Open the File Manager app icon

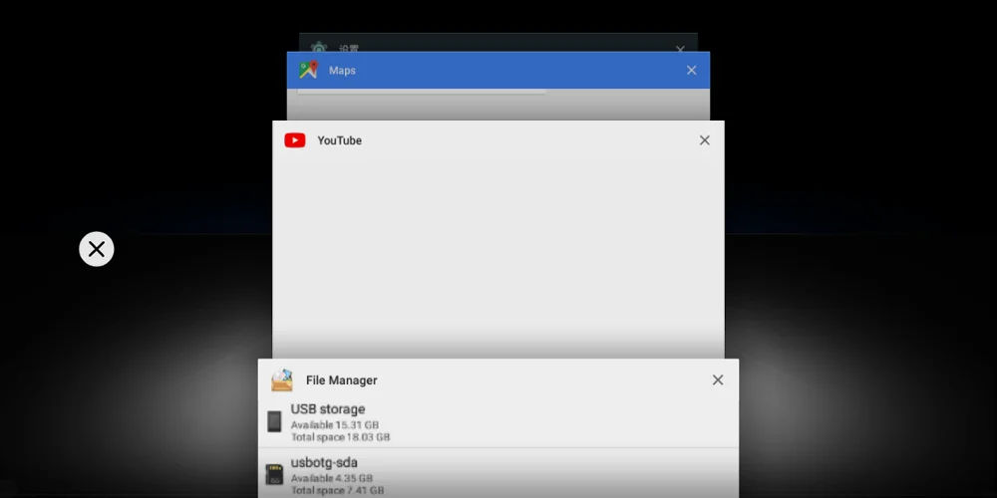point(282,379)
